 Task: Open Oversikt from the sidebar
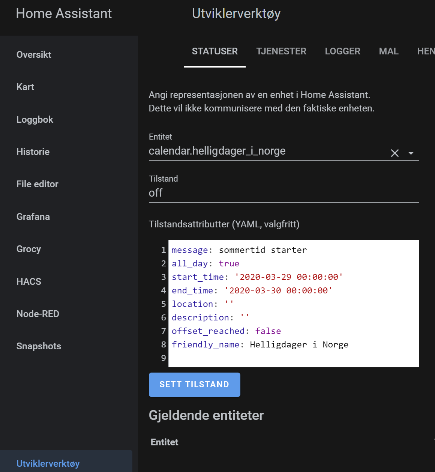tap(34, 55)
